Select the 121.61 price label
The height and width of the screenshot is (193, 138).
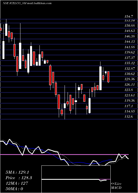pos(130,95)
